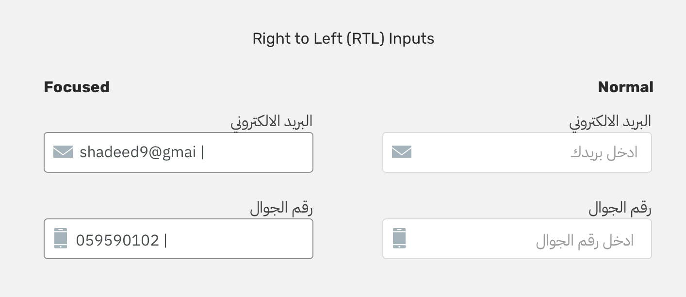Click the placeholder text ادخل بريدك
686x297 pixels.
coord(604,153)
